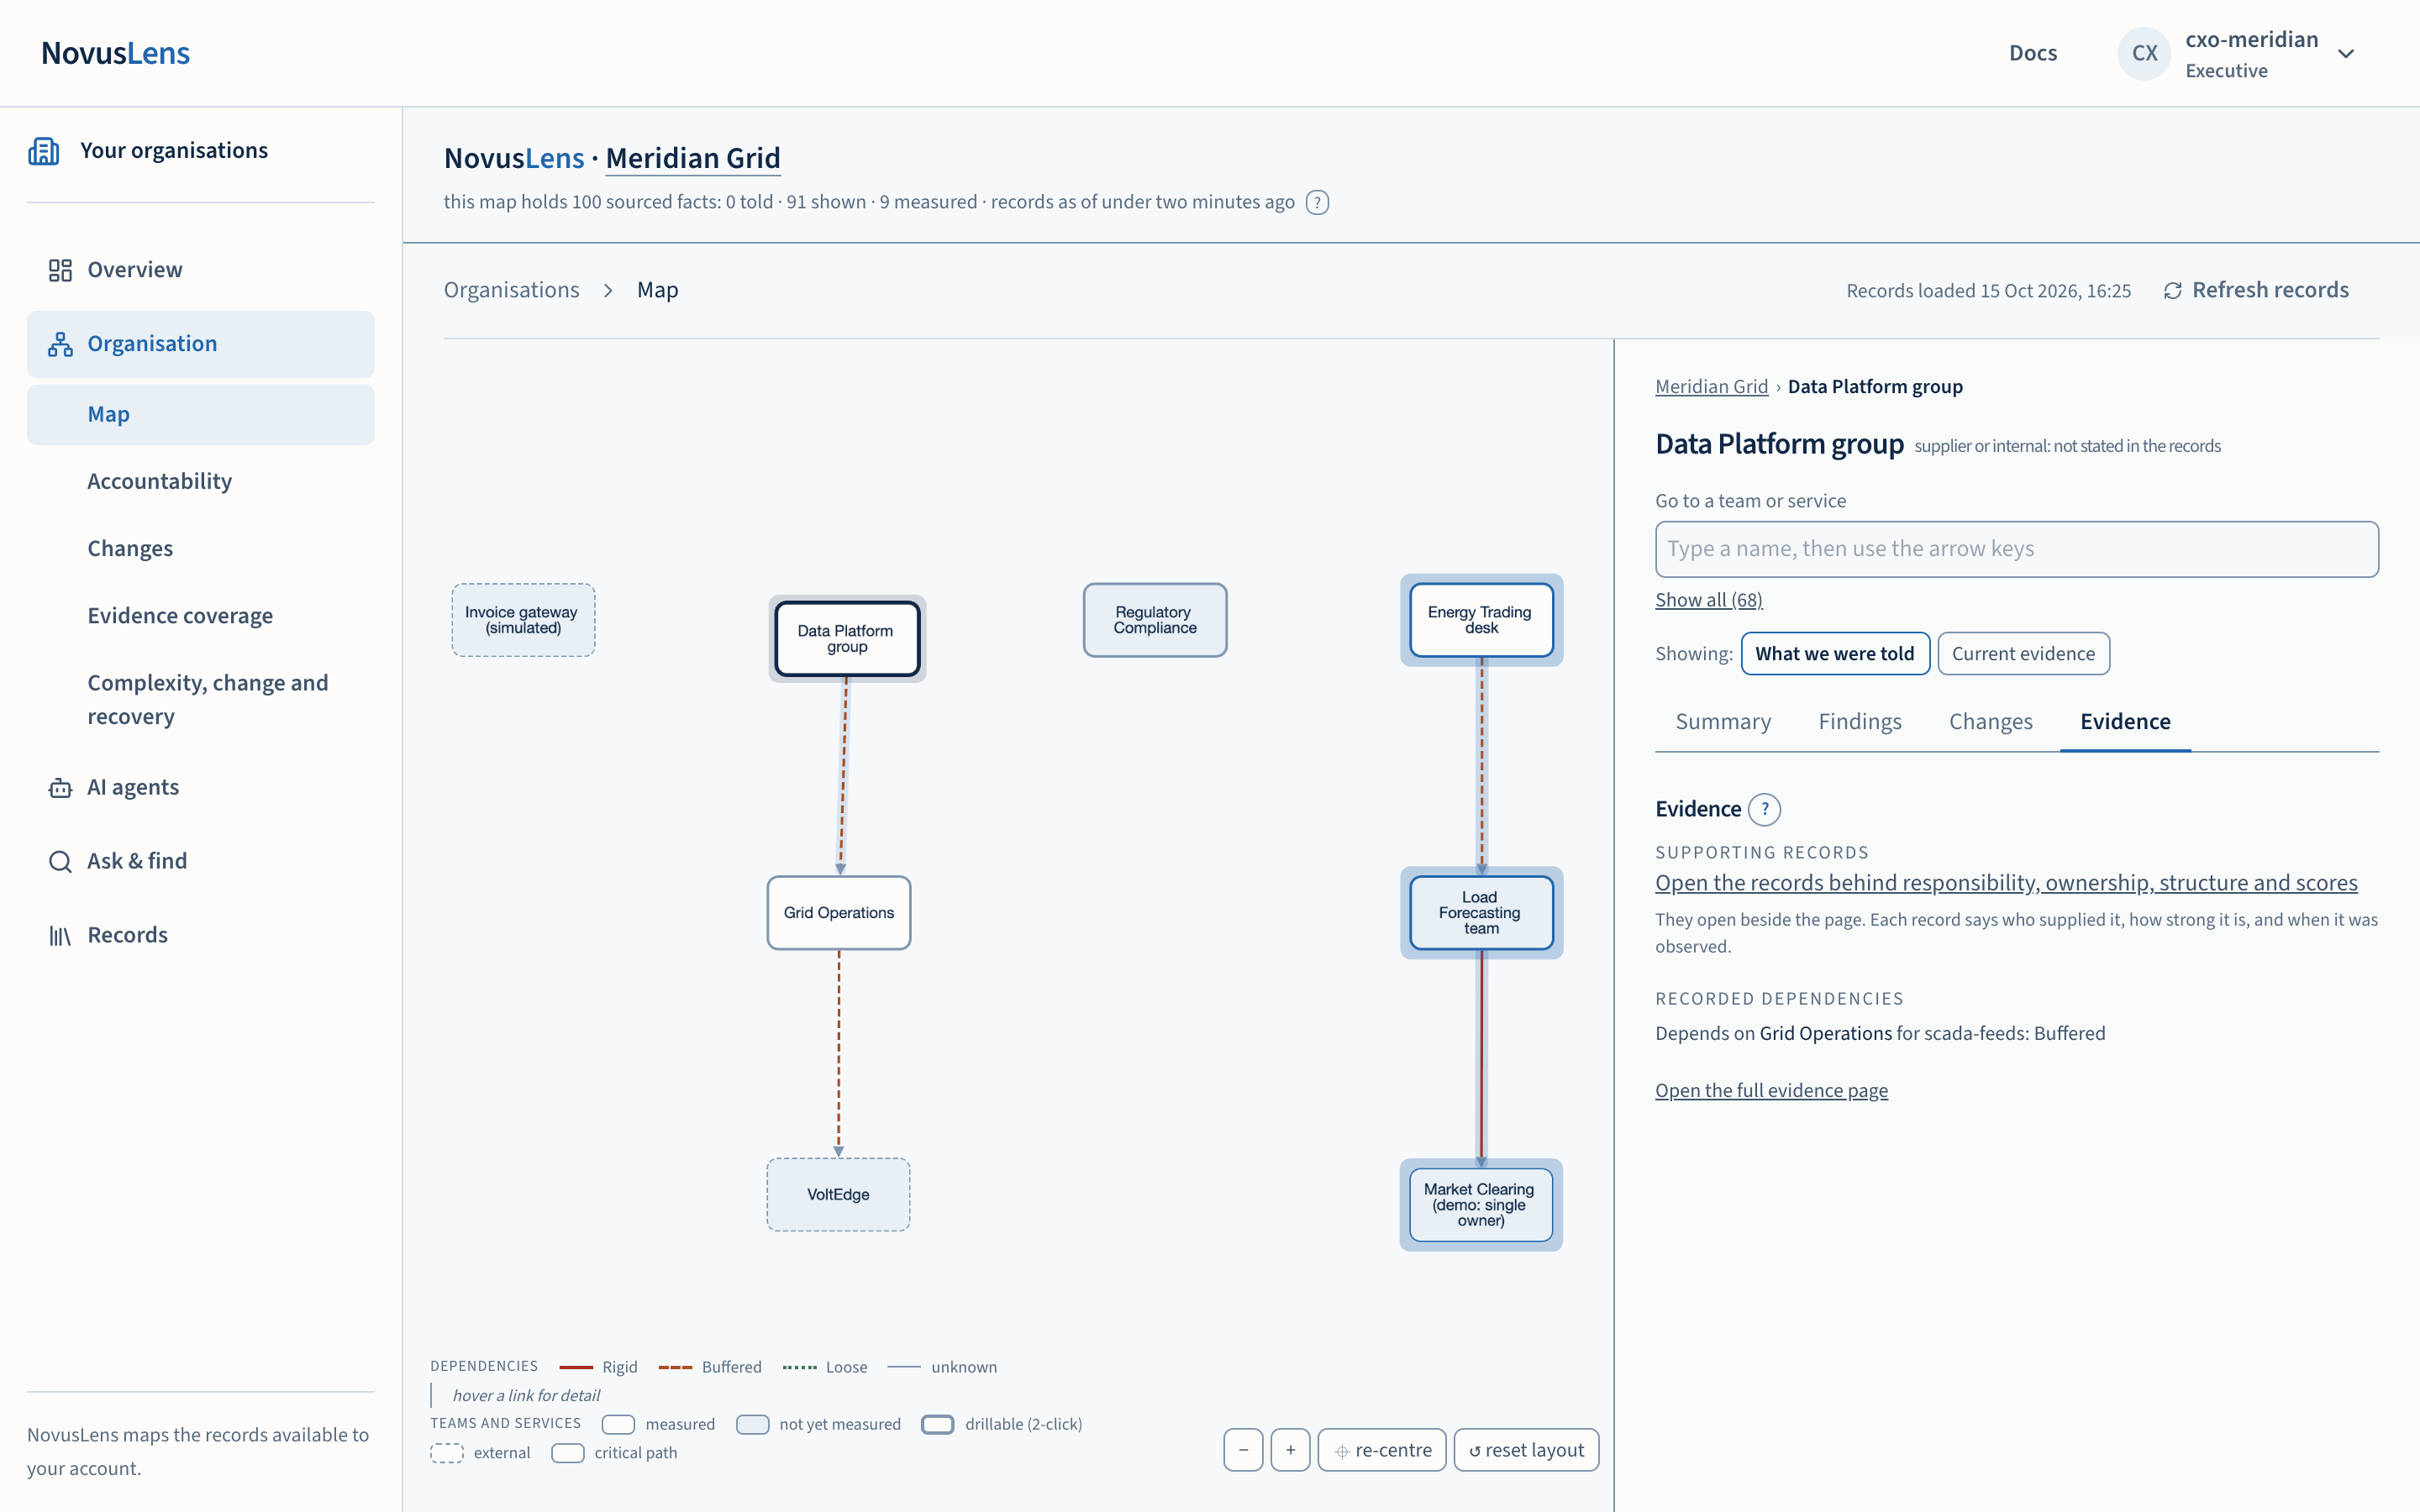Expand Show all (68) teams list
The height and width of the screenshot is (1512, 2420).
[x=1708, y=600]
